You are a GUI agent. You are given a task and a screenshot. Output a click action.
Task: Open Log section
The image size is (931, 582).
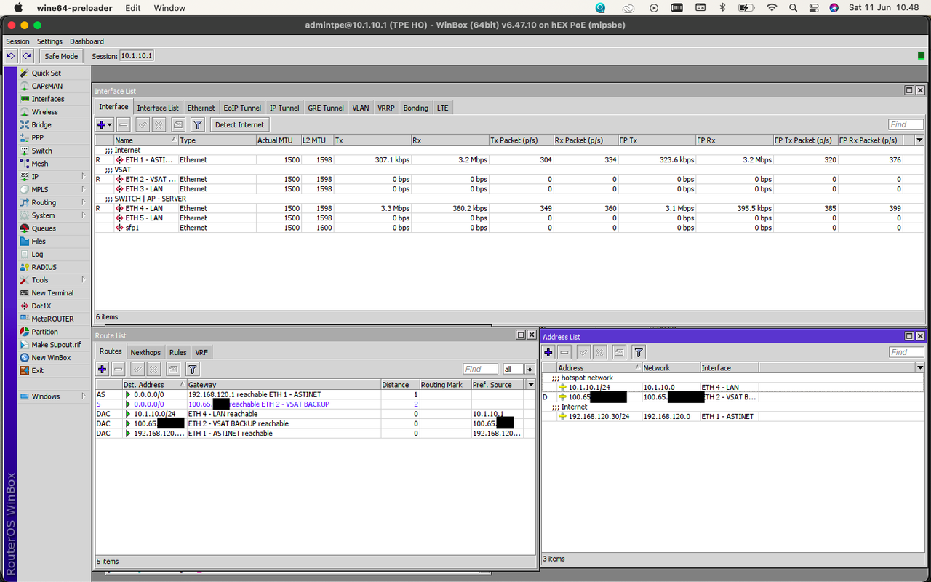pyautogui.click(x=37, y=255)
